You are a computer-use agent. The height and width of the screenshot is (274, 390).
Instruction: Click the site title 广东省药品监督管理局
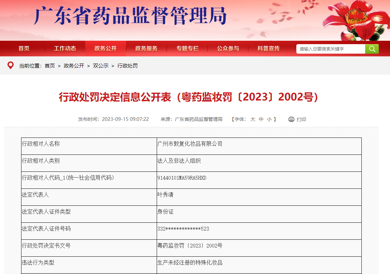click(x=130, y=16)
